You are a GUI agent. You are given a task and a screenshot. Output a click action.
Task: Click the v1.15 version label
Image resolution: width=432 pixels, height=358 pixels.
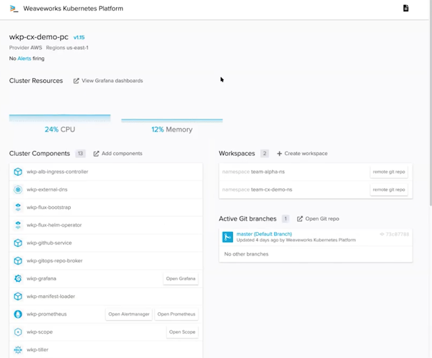pos(79,38)
